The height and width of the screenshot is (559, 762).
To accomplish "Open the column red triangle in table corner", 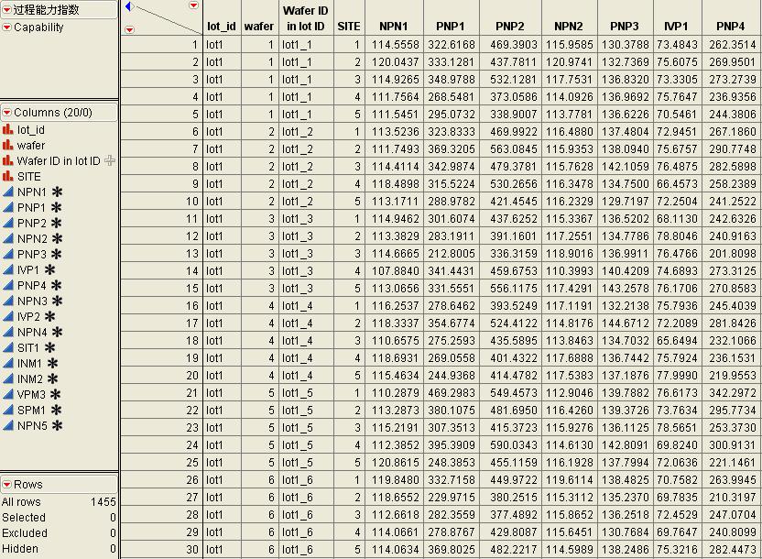I will click(194, 5).
